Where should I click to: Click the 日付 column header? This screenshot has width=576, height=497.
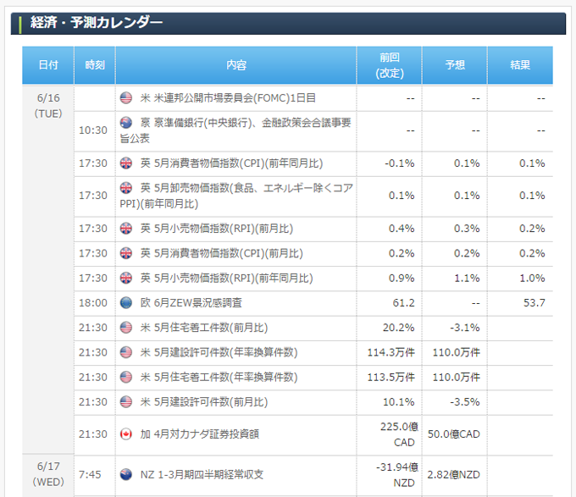(48, 65)
